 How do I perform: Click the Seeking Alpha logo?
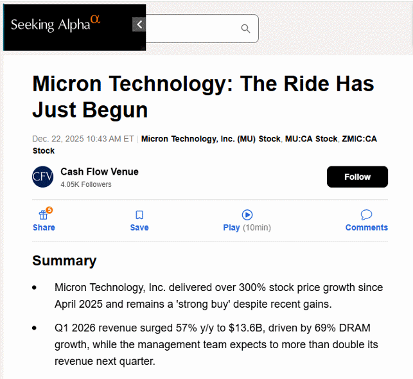coord(55,24)
